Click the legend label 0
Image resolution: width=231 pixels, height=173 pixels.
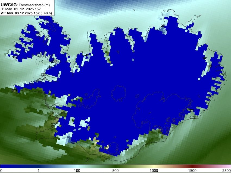(x=1, y=171)
